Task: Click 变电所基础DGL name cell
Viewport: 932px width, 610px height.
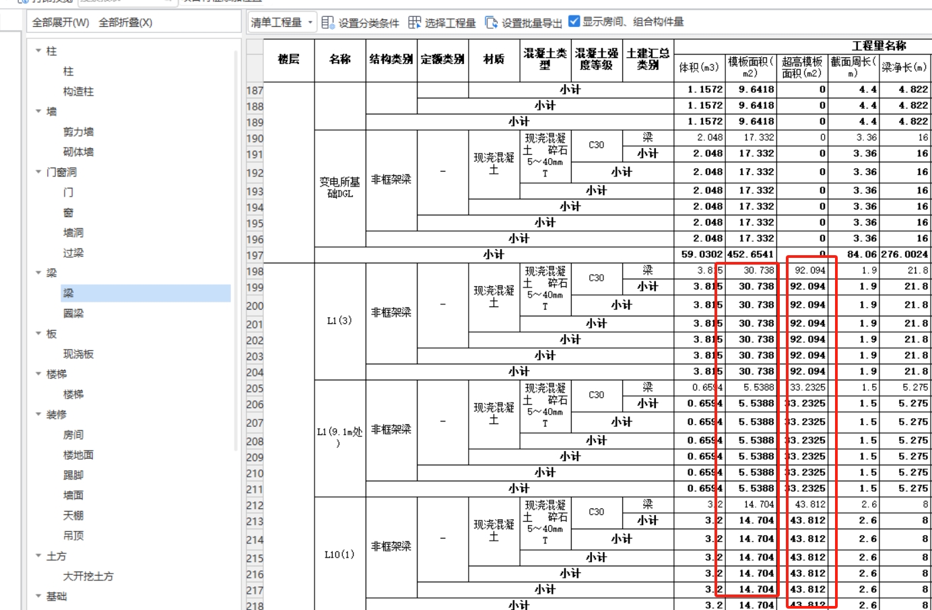Action: (340, 188)
